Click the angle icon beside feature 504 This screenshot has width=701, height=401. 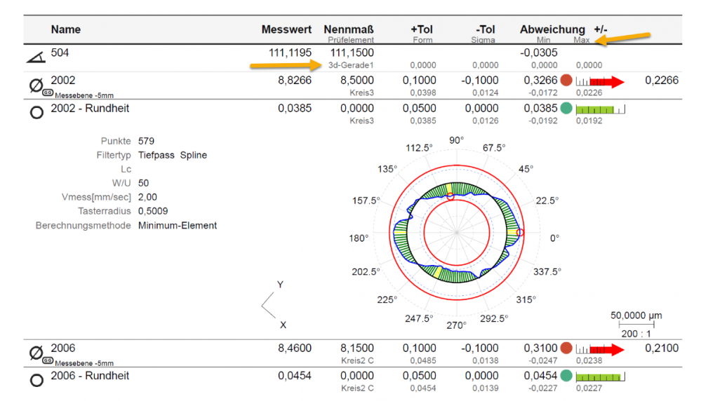pos(35,58)
